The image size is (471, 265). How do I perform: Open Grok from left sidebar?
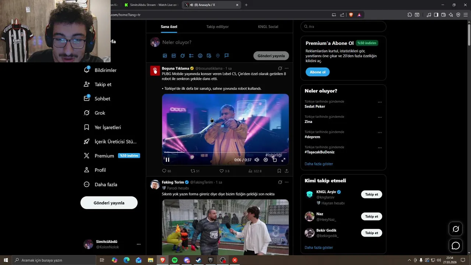coord(95,113)
